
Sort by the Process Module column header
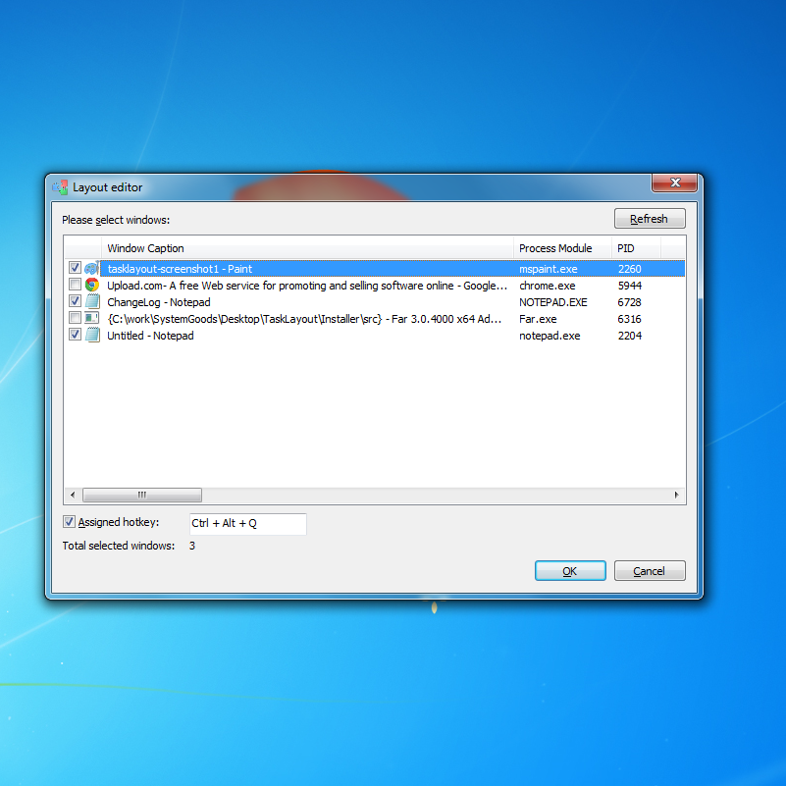click(x=562, y=248)
